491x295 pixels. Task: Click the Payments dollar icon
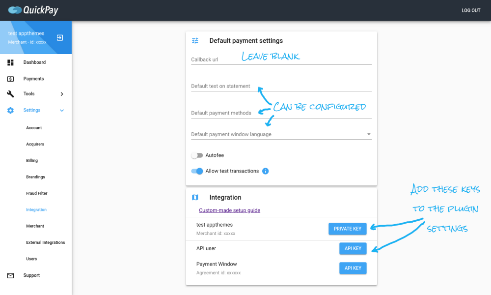(10, 79)
